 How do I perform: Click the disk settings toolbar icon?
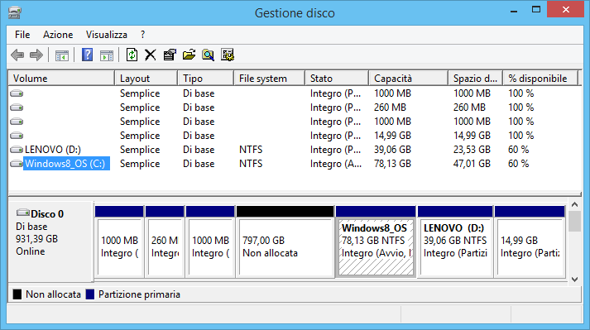tap(228, 55)
